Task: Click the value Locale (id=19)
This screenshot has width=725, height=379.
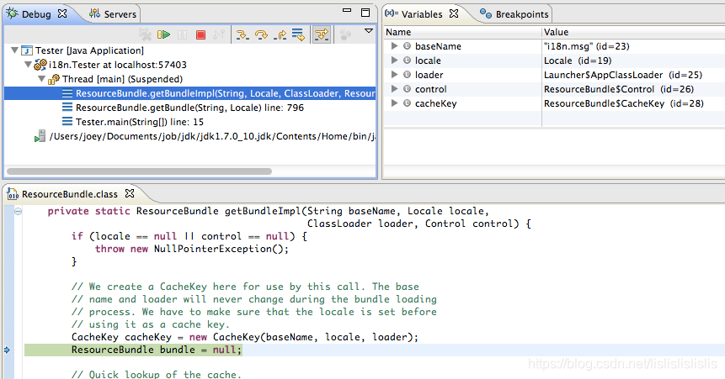Action: click(578, 61)
